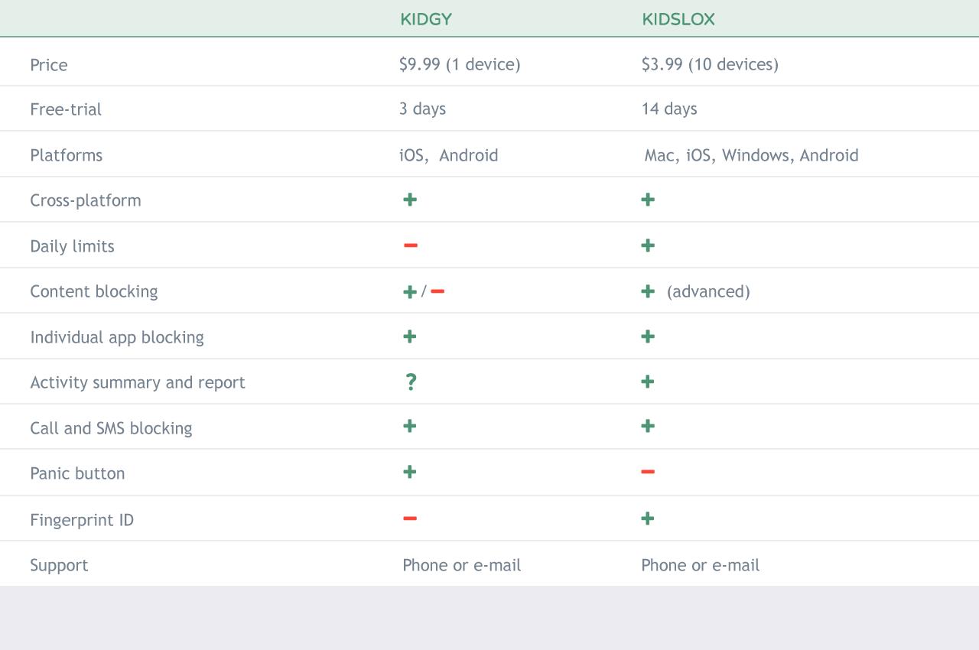
Task: Click the Content blocking row label
Action: (x=94, y=291)
